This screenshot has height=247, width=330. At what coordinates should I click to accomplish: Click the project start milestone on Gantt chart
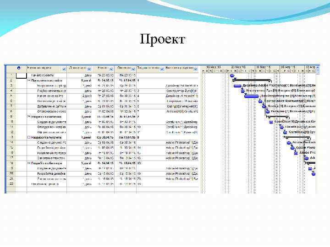(x=232, y=75)
